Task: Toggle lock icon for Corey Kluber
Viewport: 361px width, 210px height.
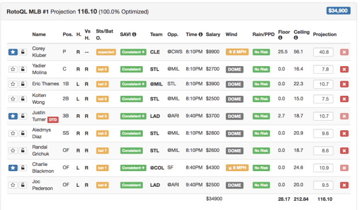Action: 23,52
